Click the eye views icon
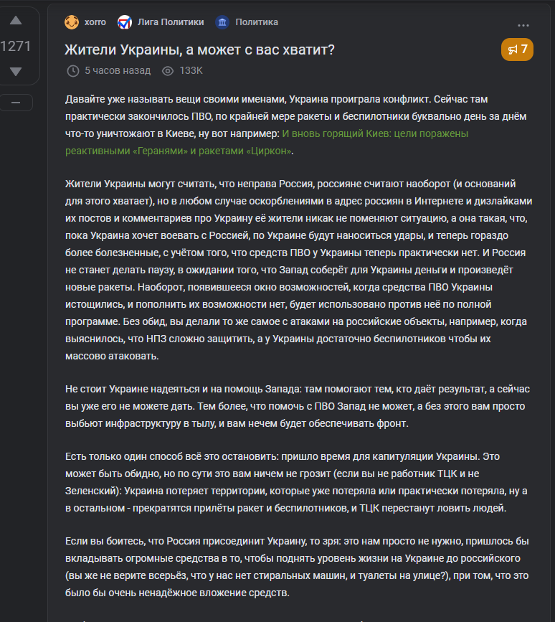 click(168, 71)
